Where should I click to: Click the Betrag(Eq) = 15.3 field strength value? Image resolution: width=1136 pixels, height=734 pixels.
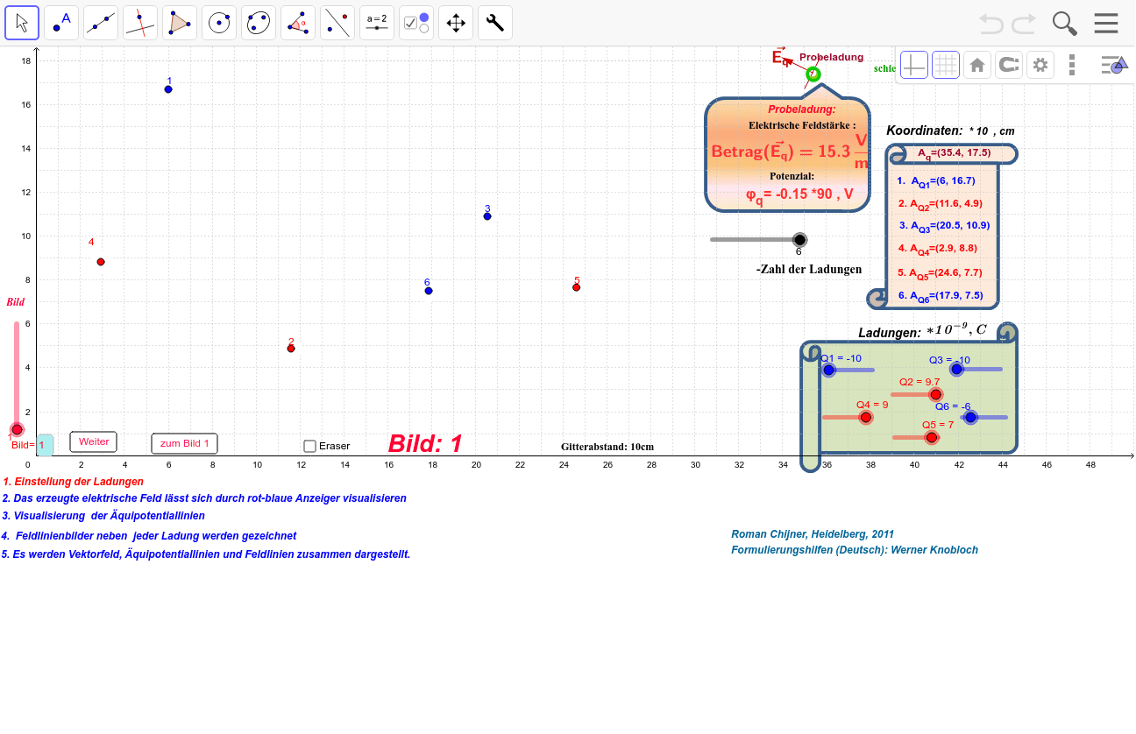pyautogui.click(x=790, y=152)
